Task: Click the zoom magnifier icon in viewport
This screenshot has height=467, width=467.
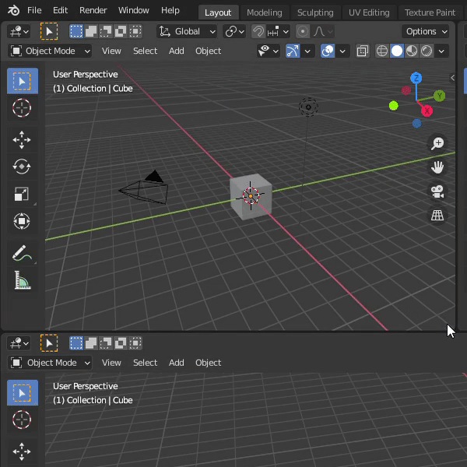Action: pyautogui.click(x=437, y=142)
